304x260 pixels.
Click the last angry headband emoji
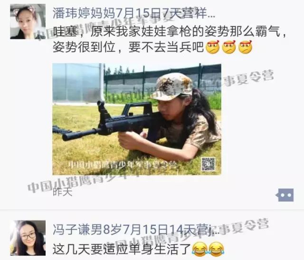pyautogui.click(x=245, y=47)
